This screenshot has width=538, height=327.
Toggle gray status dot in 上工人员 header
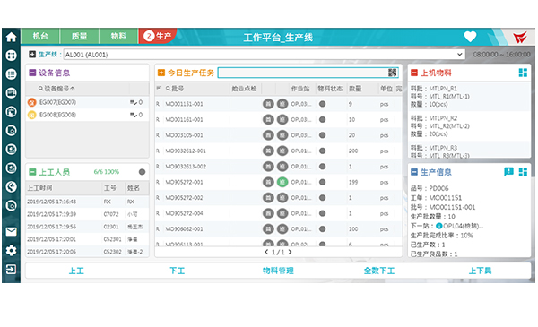tap(142, 172)
